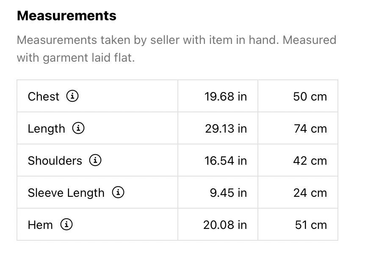Click the seller measurement description text
This screenshot has width=365, height=261.
pos(177,49)
